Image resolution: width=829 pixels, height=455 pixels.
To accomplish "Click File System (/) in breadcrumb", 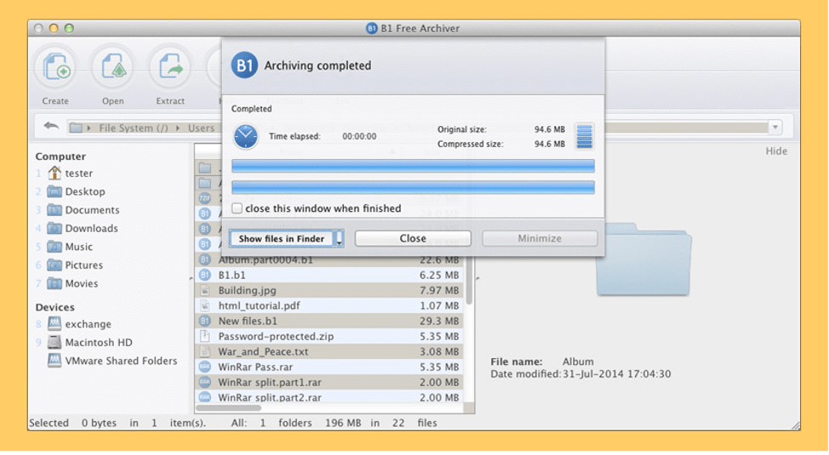I will point(133,128).
